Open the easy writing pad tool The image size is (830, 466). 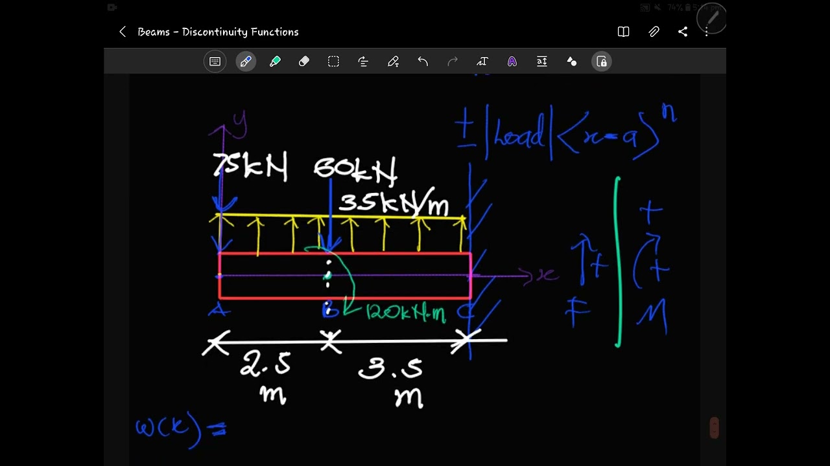(542, 61)
